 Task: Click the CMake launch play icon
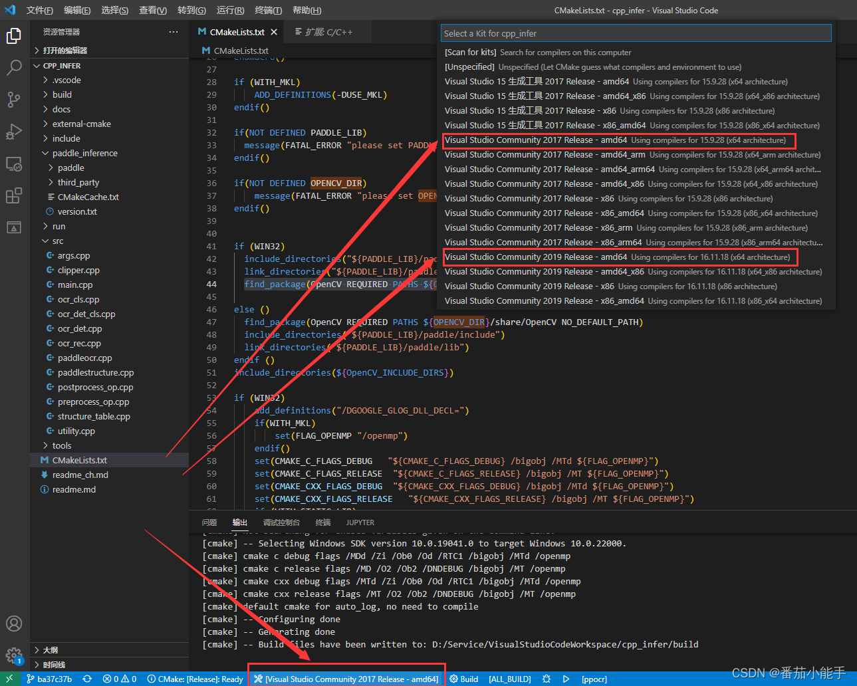[566, 679]
